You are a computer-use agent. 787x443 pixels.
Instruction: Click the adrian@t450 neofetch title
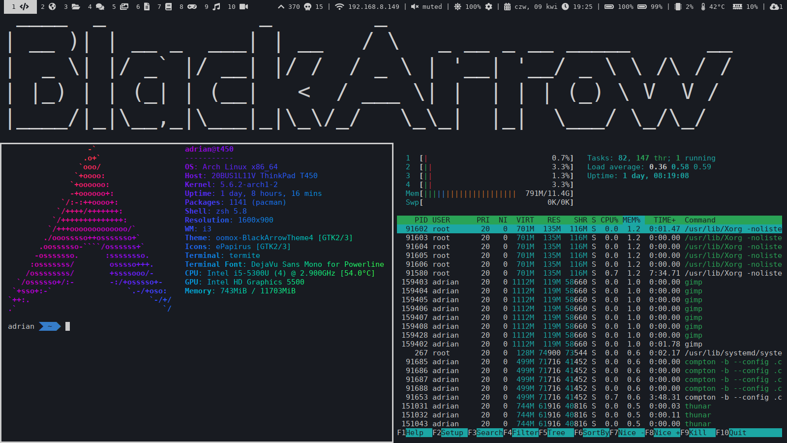coord(209,149)
